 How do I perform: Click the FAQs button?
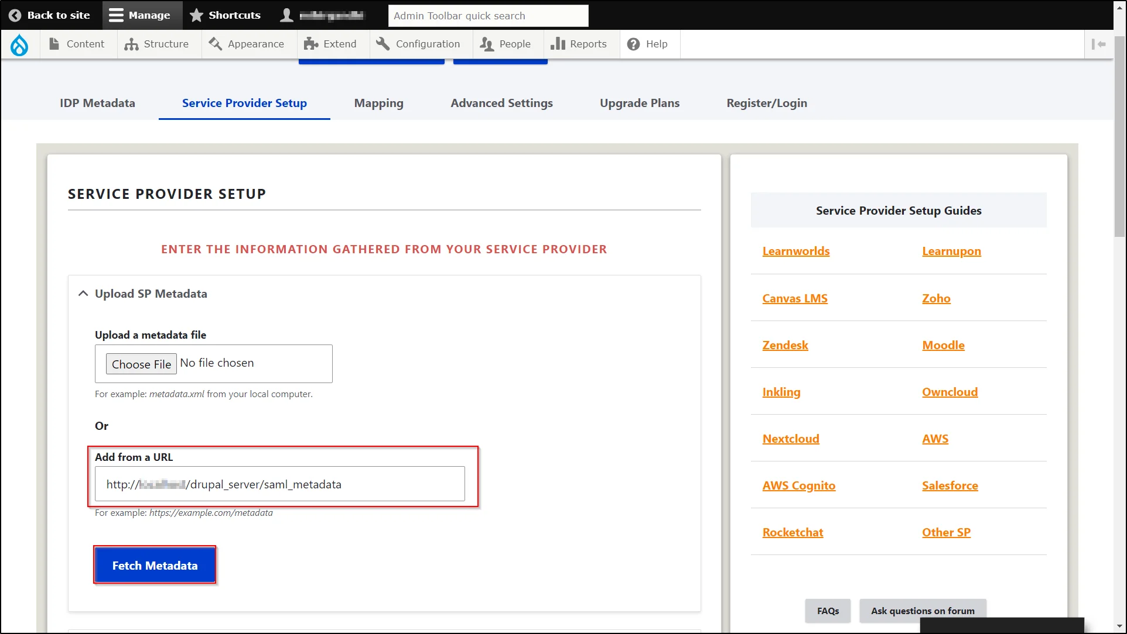pyautogui.click(x=828, y=611)
